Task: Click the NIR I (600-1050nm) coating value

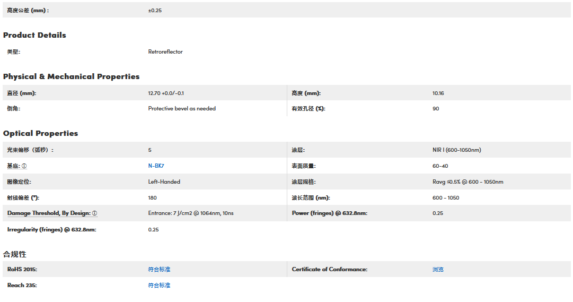Action: (456, 150)
